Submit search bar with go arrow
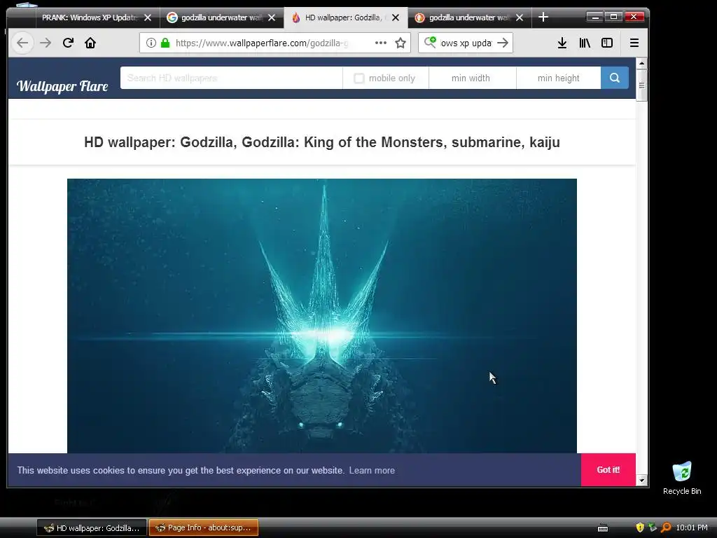The image size is (717, 538). (x=503, y=43)
